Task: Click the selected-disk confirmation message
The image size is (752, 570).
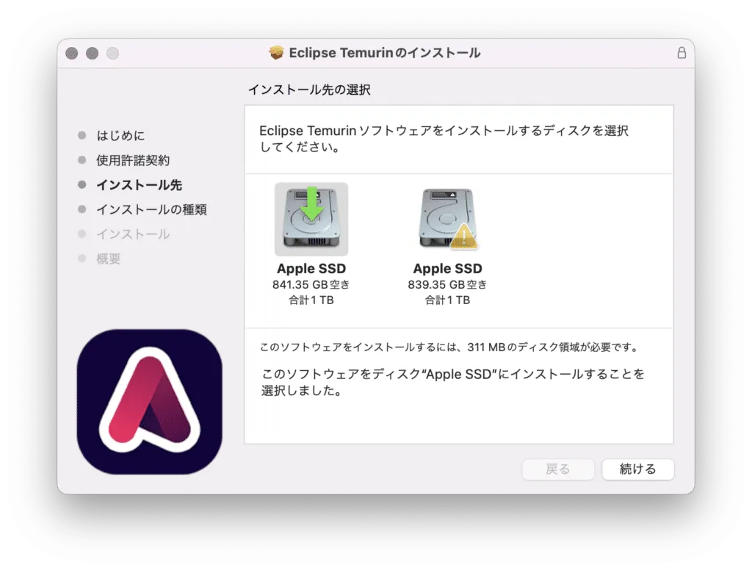Action: coord(452,382)
